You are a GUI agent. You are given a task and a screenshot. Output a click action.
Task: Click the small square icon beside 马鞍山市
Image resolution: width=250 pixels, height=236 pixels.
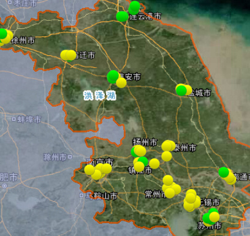(81, 196)
